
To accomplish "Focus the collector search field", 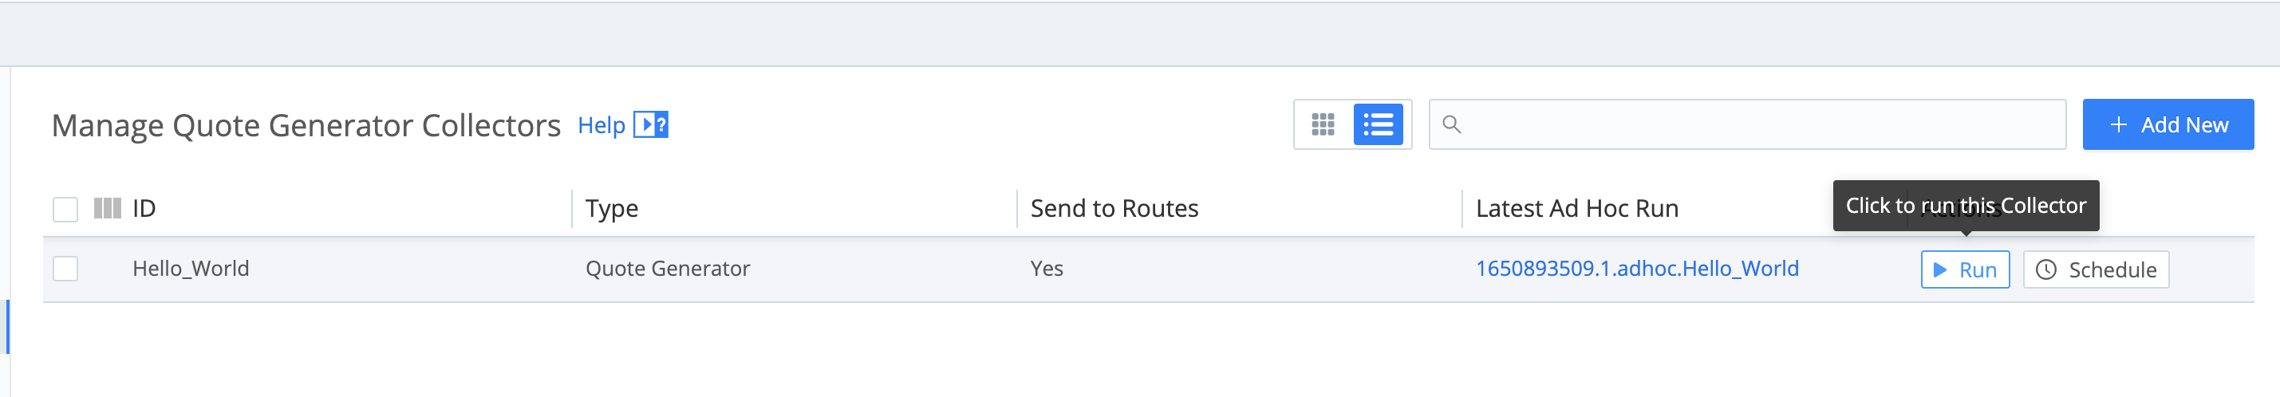I will (x=1761, y=124).
